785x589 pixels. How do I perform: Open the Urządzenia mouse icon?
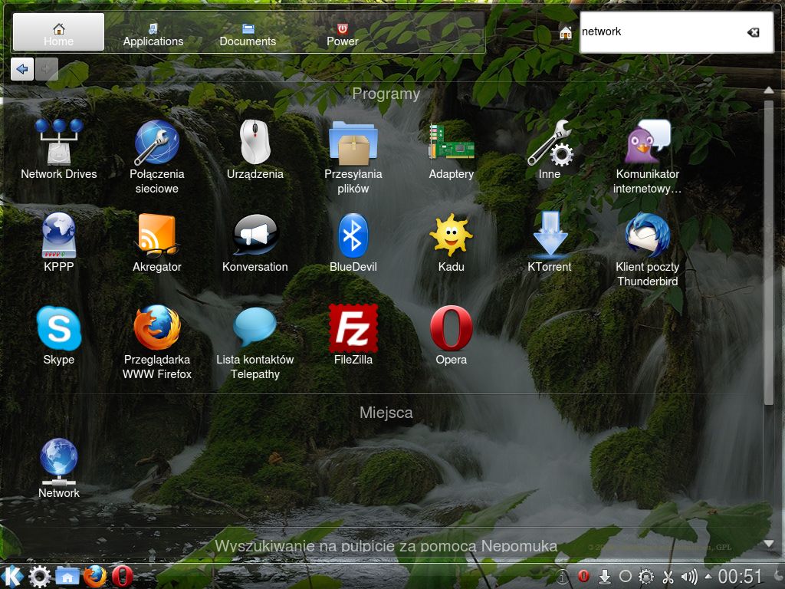pyautogui.click(x=255, y=150)
